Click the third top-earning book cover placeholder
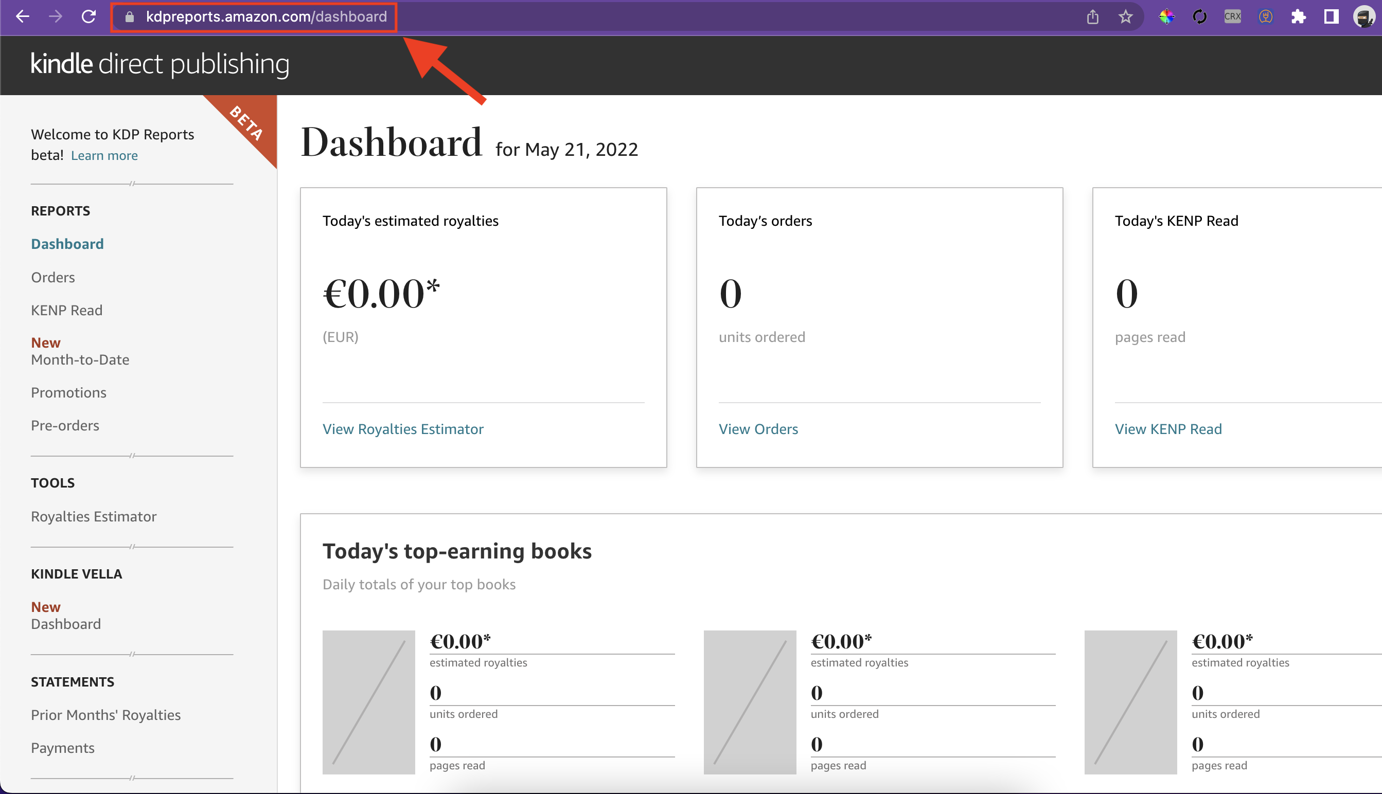 [1130, 702]
